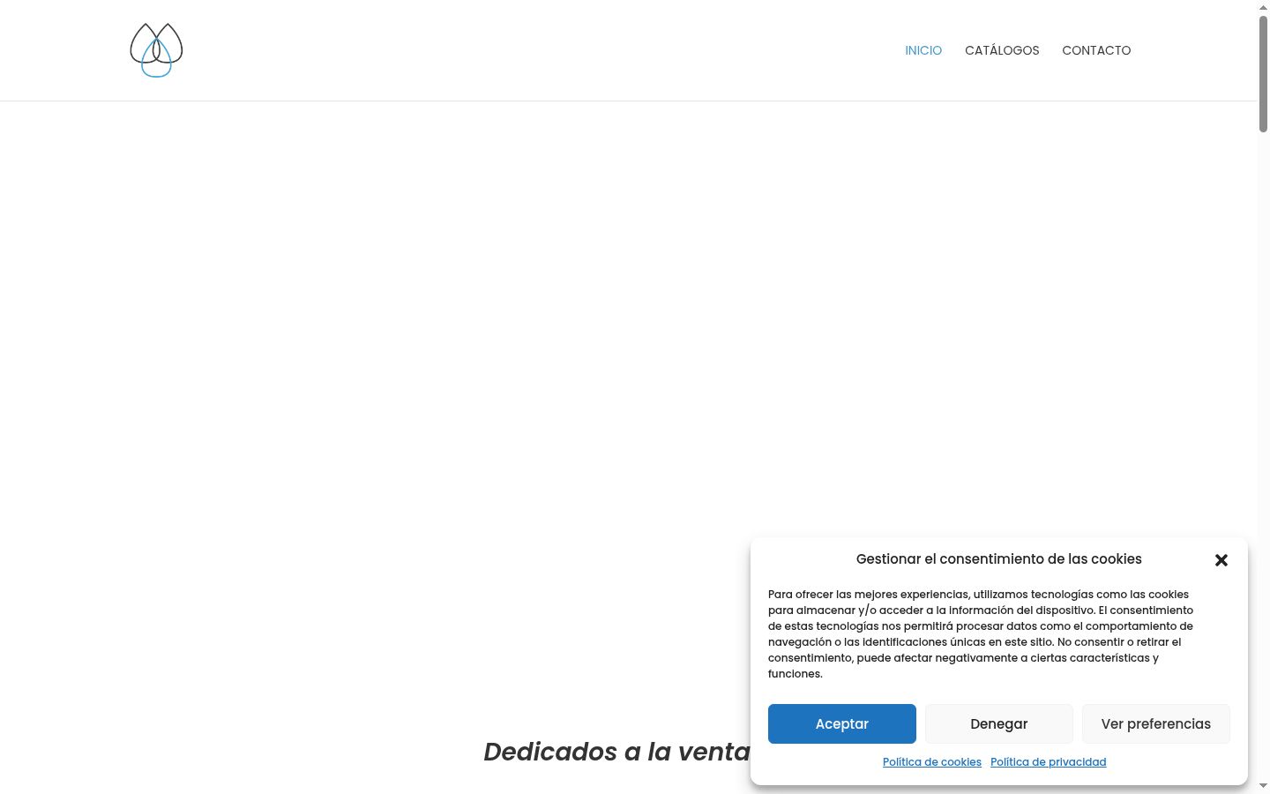This screenshot has height=794, width=1270.
Task: Accept cookies with the Aceptar button
Action: tap(842, 723)
